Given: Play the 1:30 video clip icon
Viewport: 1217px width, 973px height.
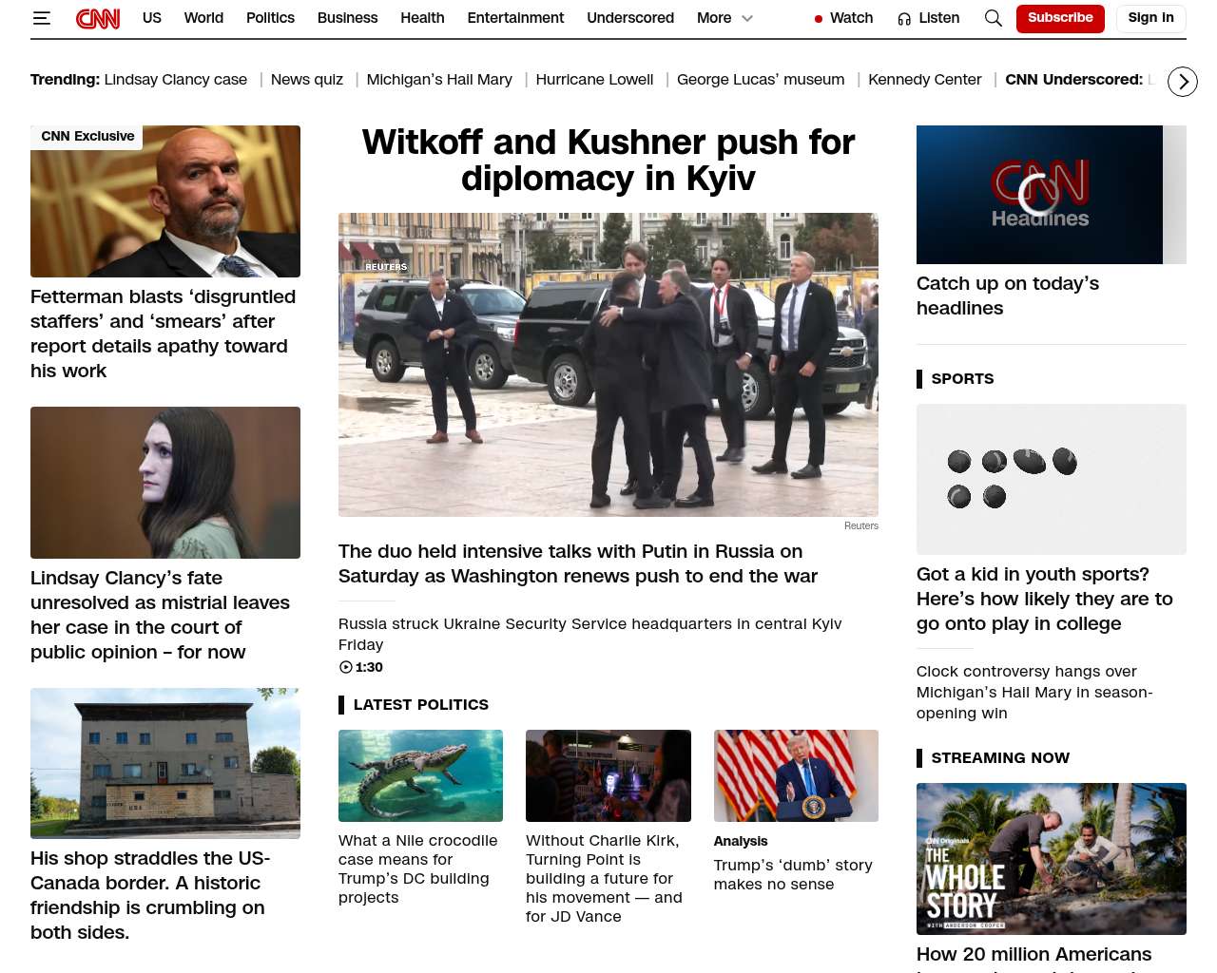Looking at the screenshot, I should [x=346, y=667].
